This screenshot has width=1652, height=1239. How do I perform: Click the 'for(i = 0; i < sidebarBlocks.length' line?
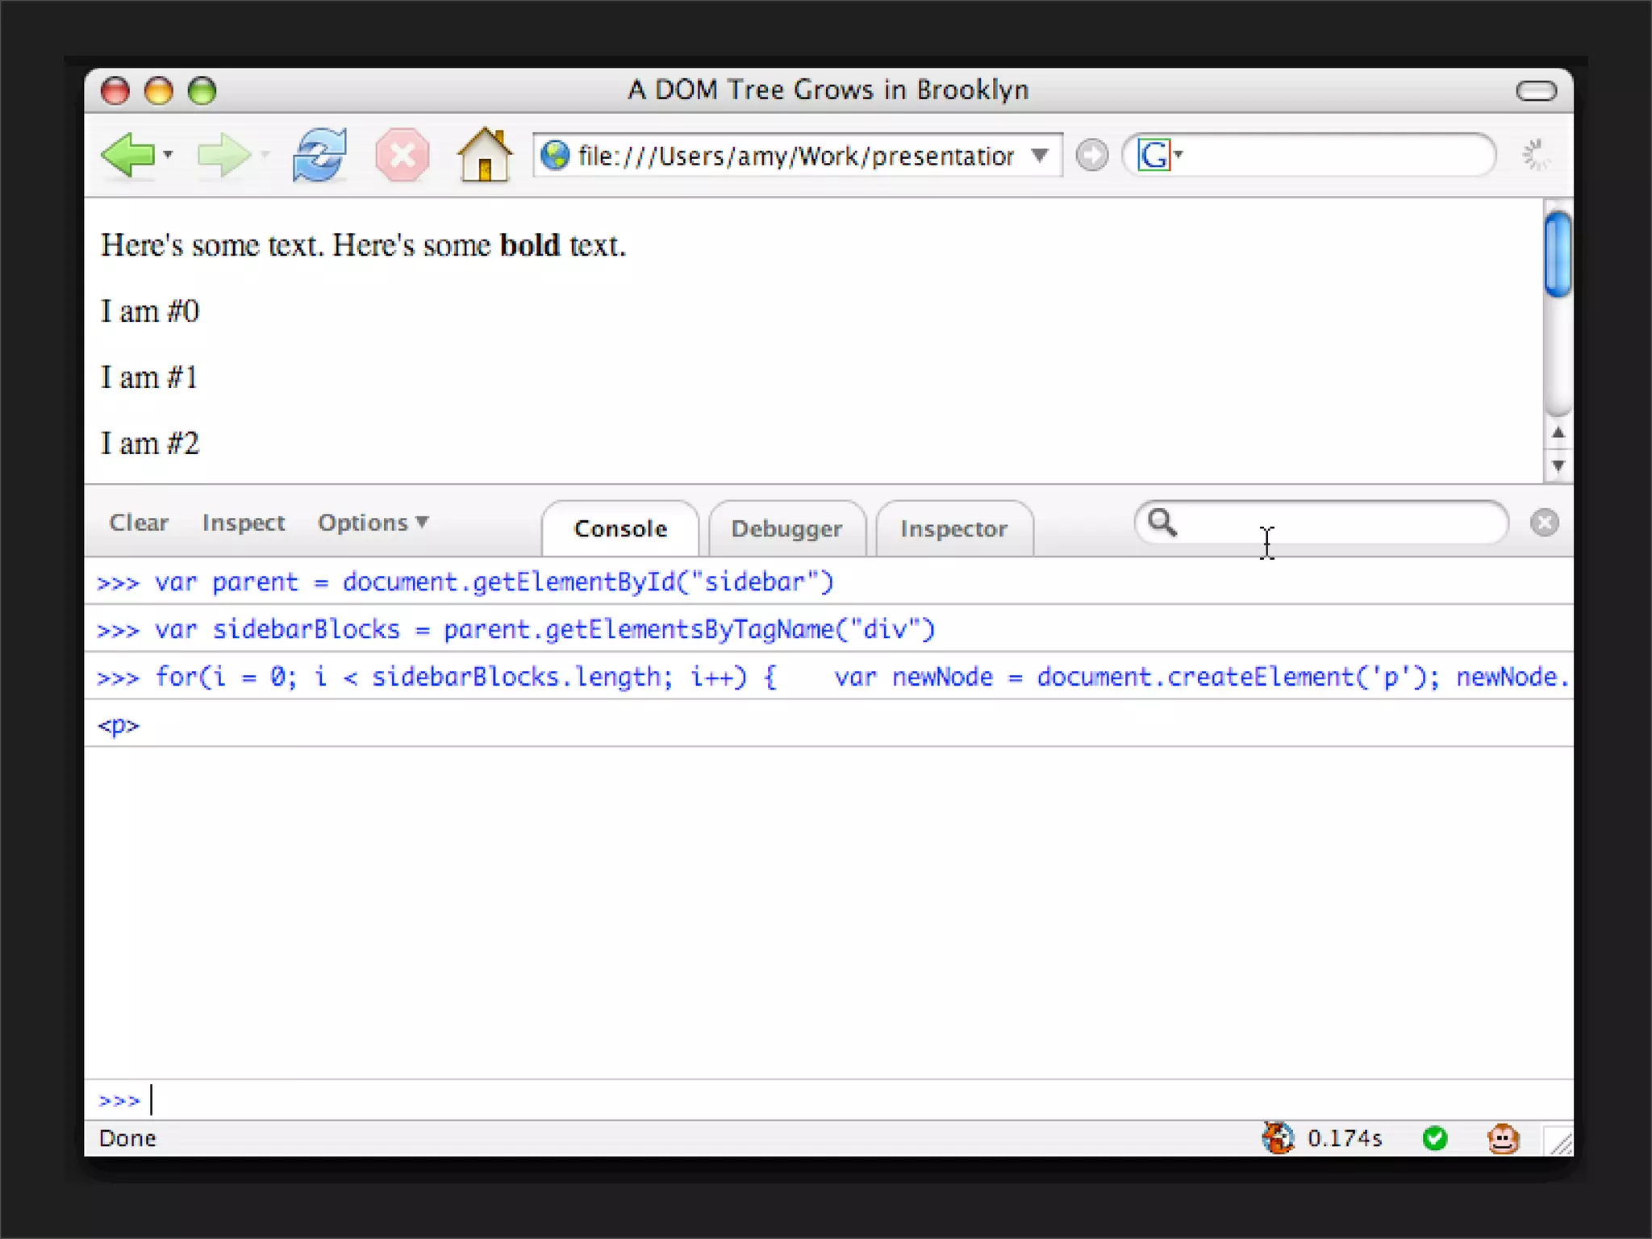(x=828, y=676)
